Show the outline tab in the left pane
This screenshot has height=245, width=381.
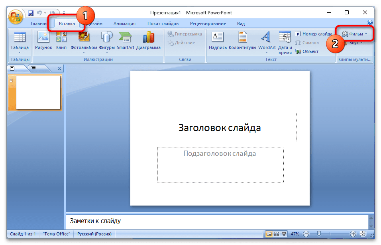coord(33,69)
